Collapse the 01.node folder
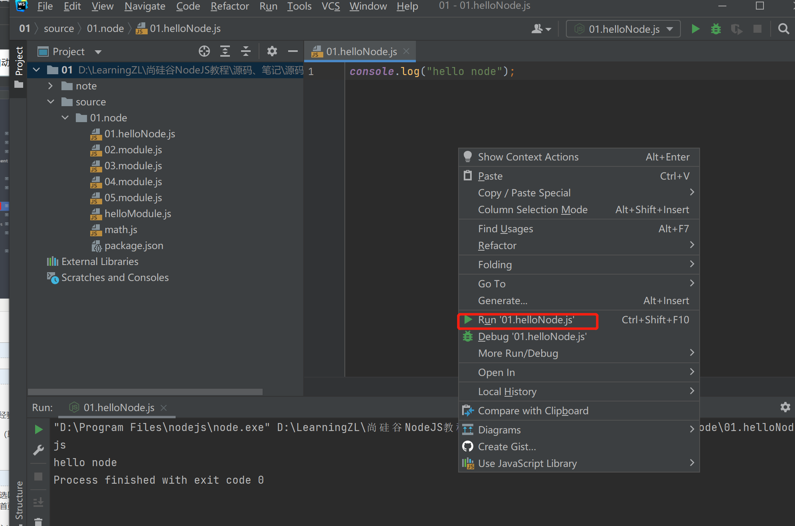Screen dimensions: 795x526 pyautogui.click(x=65, y=118)
